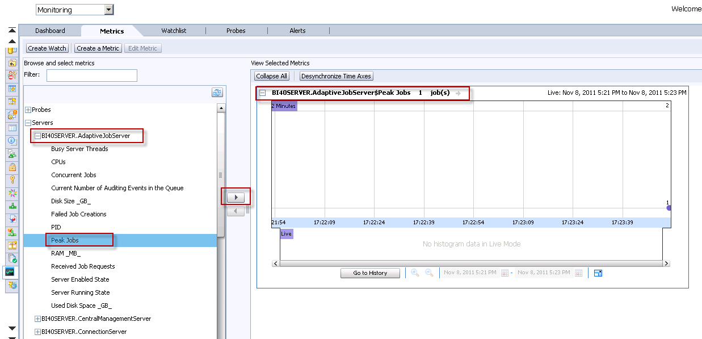The height and width of the screenshot is (339, 702).
Task: Click the refresh metrics list icon
Action: pos(217,92)
